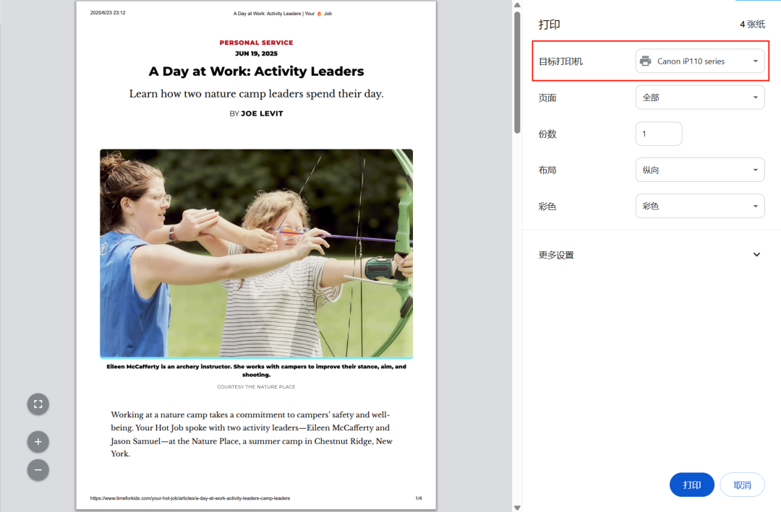
Task: Zoom in the print preview
Action: [x=38, y=442]
